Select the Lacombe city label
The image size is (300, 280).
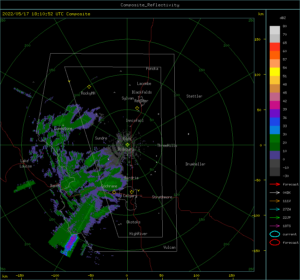[x=144, y=84]
